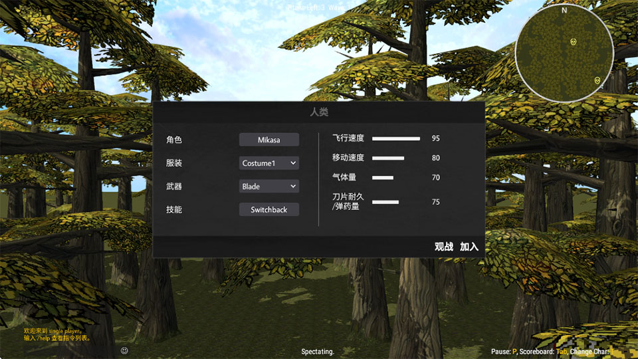Change skill via the Switchback button

269,209
